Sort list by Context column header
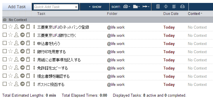213x111 pixels. [195, 14]
